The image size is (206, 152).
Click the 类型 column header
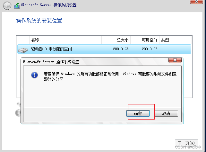coord(176,40)
